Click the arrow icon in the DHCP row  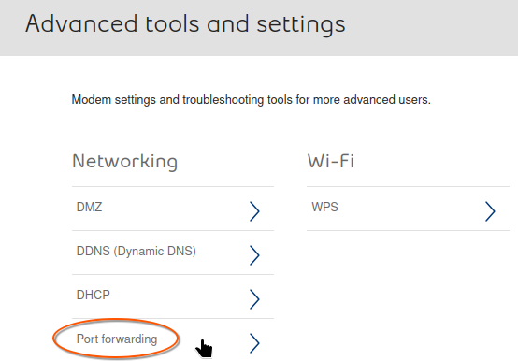[x=254, y=299]
